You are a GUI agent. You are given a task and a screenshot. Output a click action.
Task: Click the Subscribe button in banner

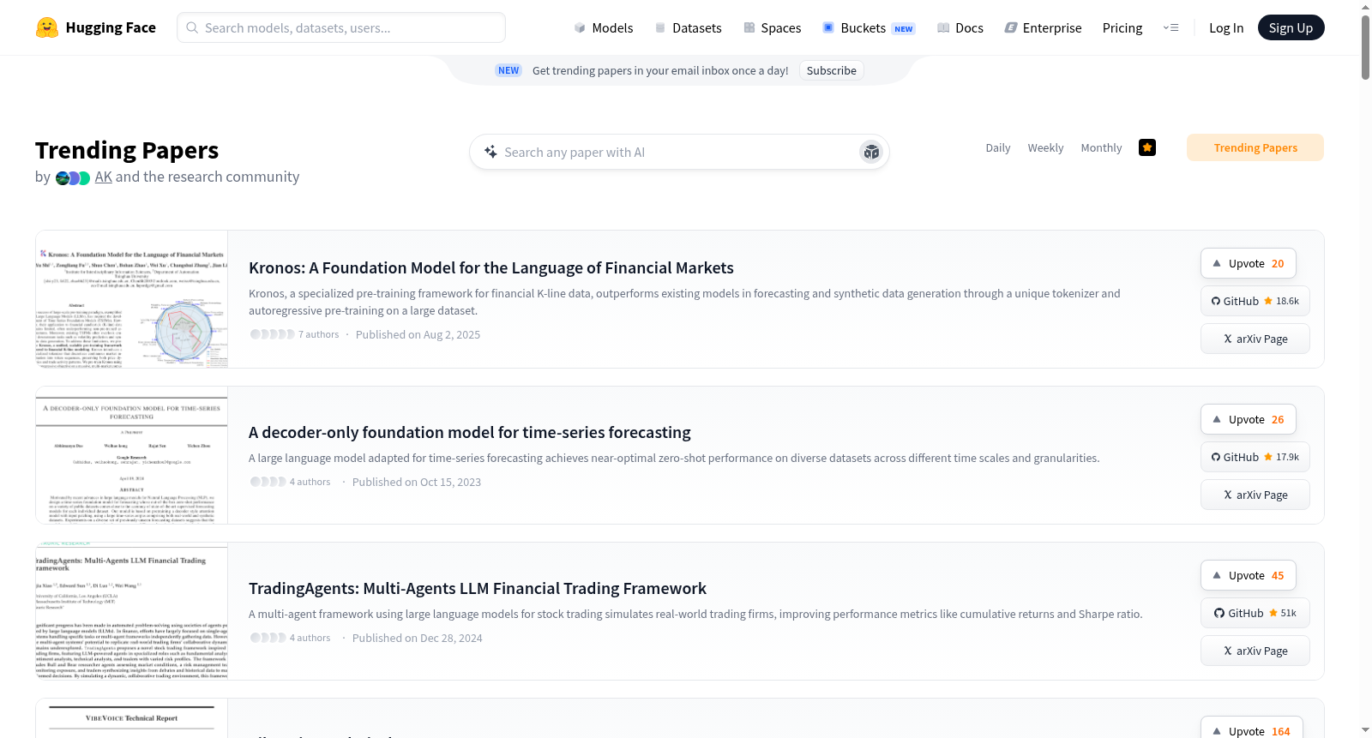tap(831, 70)
